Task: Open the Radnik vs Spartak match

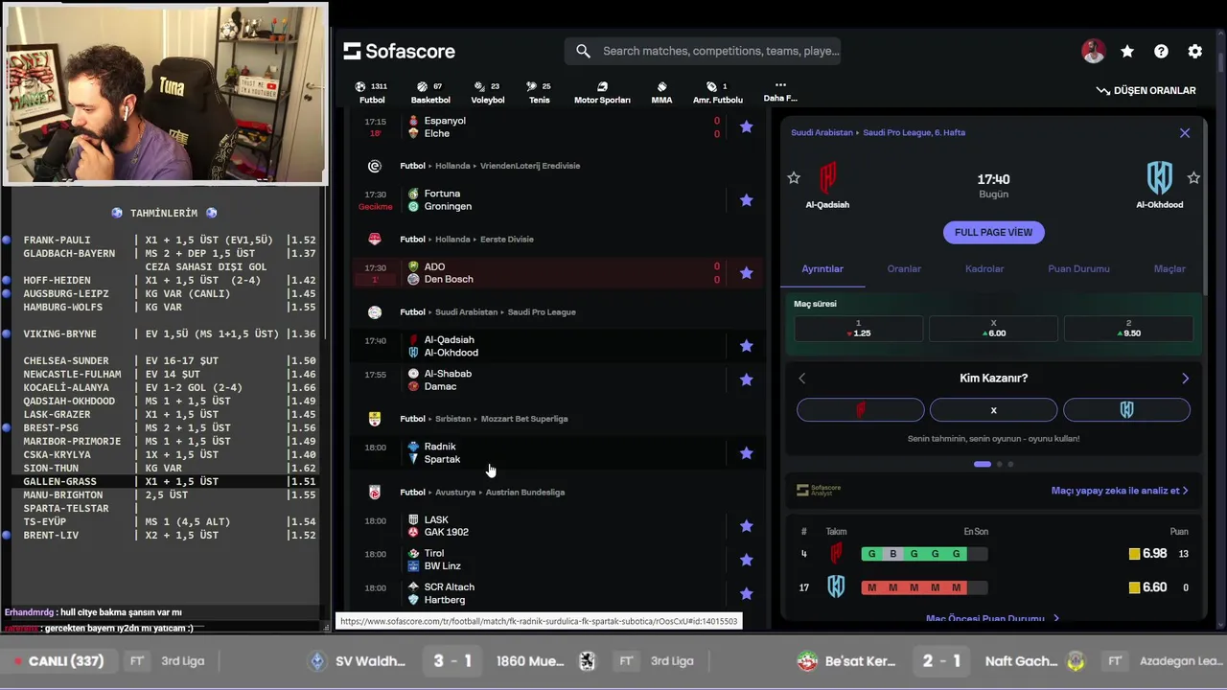Action: click(x=558, y=452)
